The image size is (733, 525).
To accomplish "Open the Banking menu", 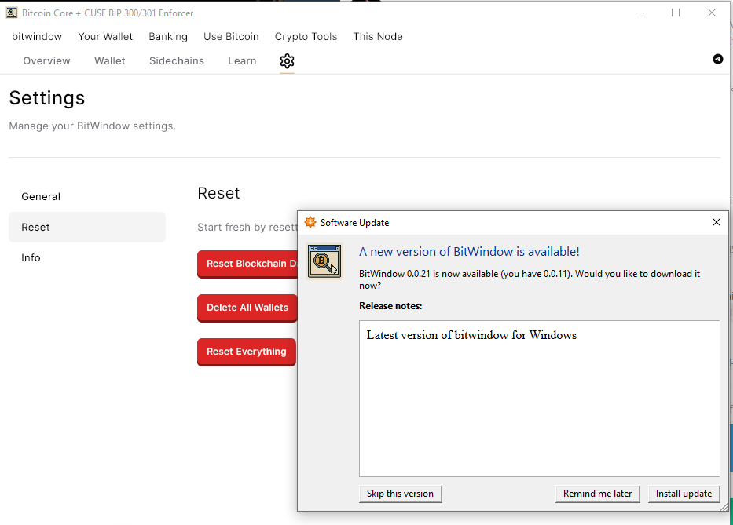I will click(x=168, y=36).
